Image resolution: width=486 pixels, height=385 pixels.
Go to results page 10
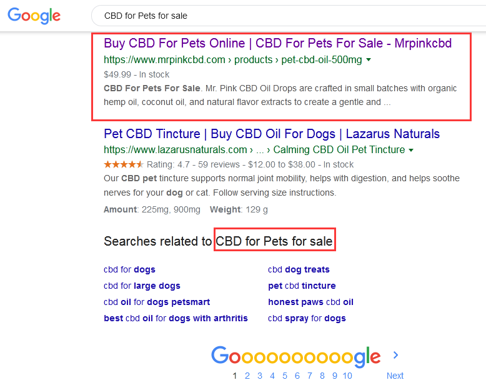click(347, 376)
